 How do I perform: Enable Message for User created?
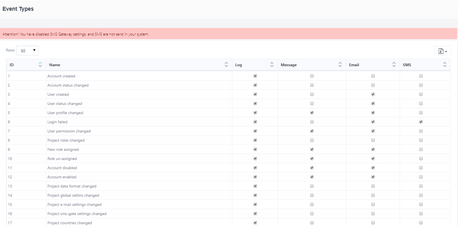(x=312, y=95)
